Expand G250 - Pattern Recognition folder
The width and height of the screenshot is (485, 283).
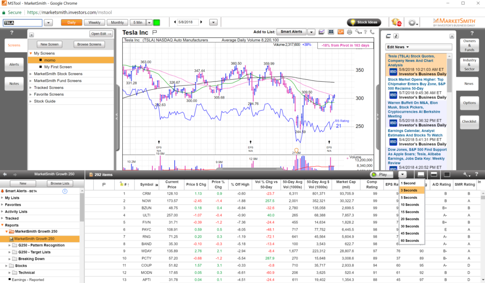(x=9, y=245)
